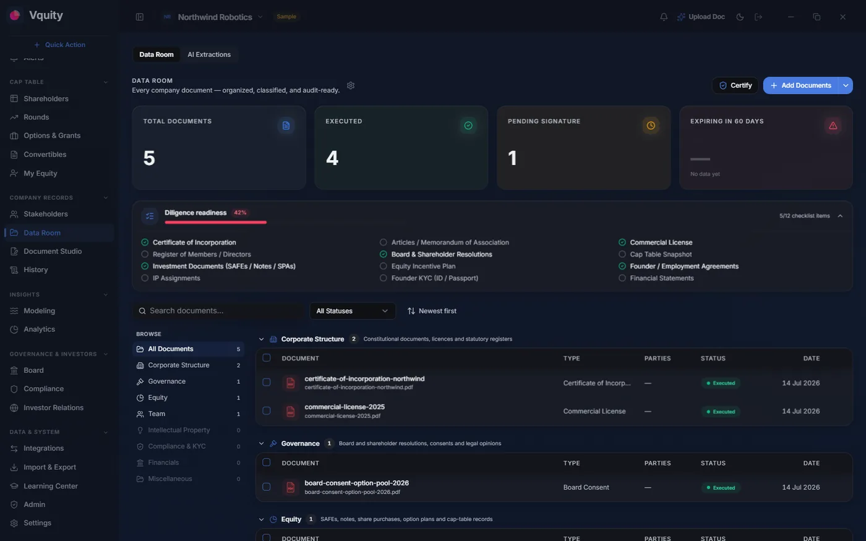The height and width of the screenshot is (541, 866).
Task: Go to Stakeholders in the sidebar
Action: point(59,214)
